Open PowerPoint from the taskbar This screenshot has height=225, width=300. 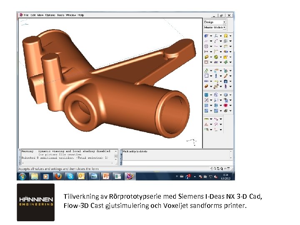click(x=106, y=176)
